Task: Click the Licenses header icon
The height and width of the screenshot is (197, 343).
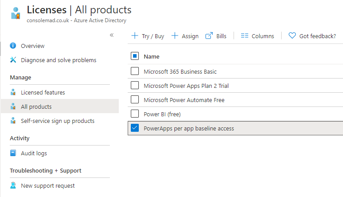Action: (x=16, y=13)
